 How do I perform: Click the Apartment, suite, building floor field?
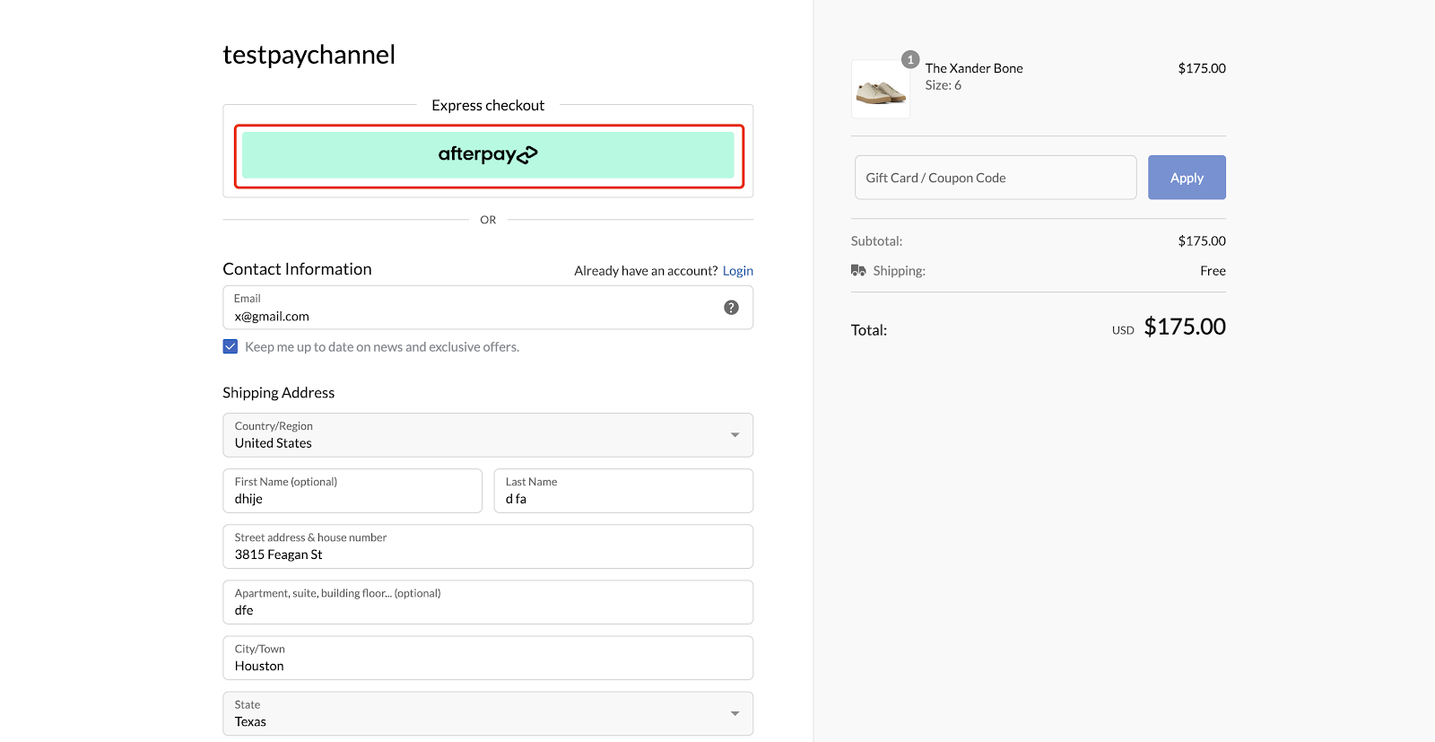(488, 602)
